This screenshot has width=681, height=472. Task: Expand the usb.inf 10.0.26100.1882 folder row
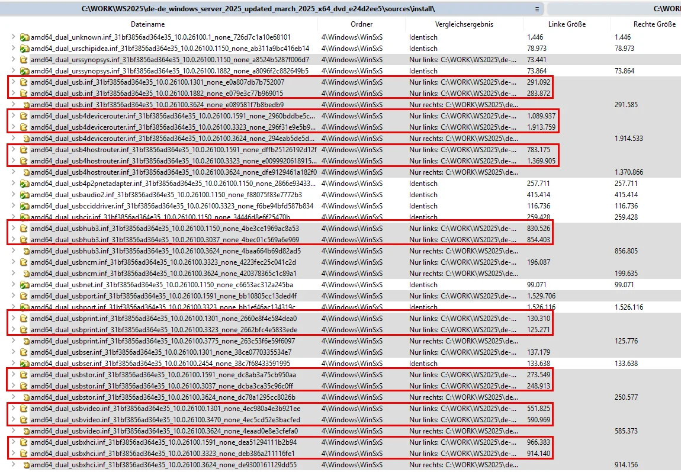[x=14, y=93]
